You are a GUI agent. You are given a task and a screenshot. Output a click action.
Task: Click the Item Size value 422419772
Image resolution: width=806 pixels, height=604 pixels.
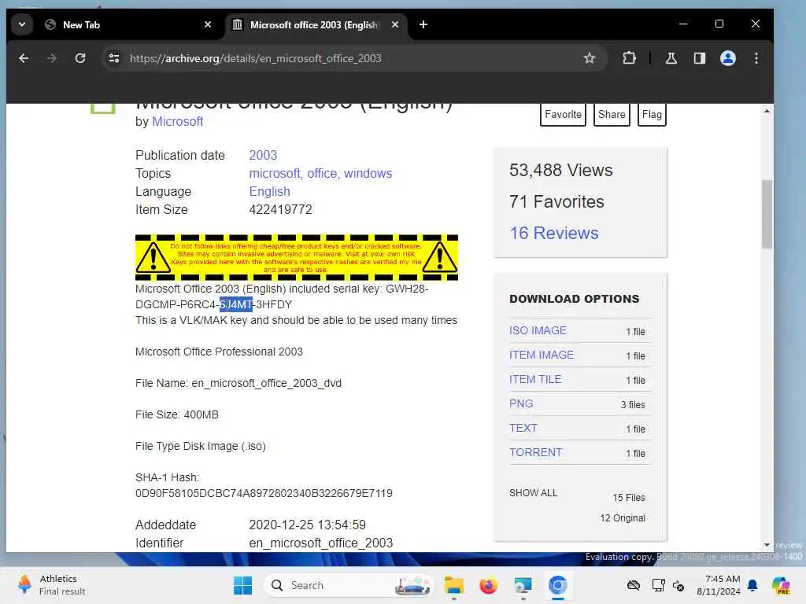click(280, 209)
